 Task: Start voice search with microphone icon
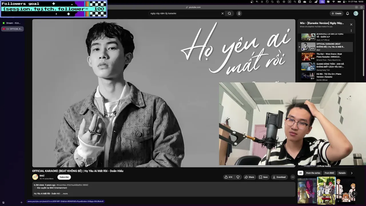(x=239, y=13)
